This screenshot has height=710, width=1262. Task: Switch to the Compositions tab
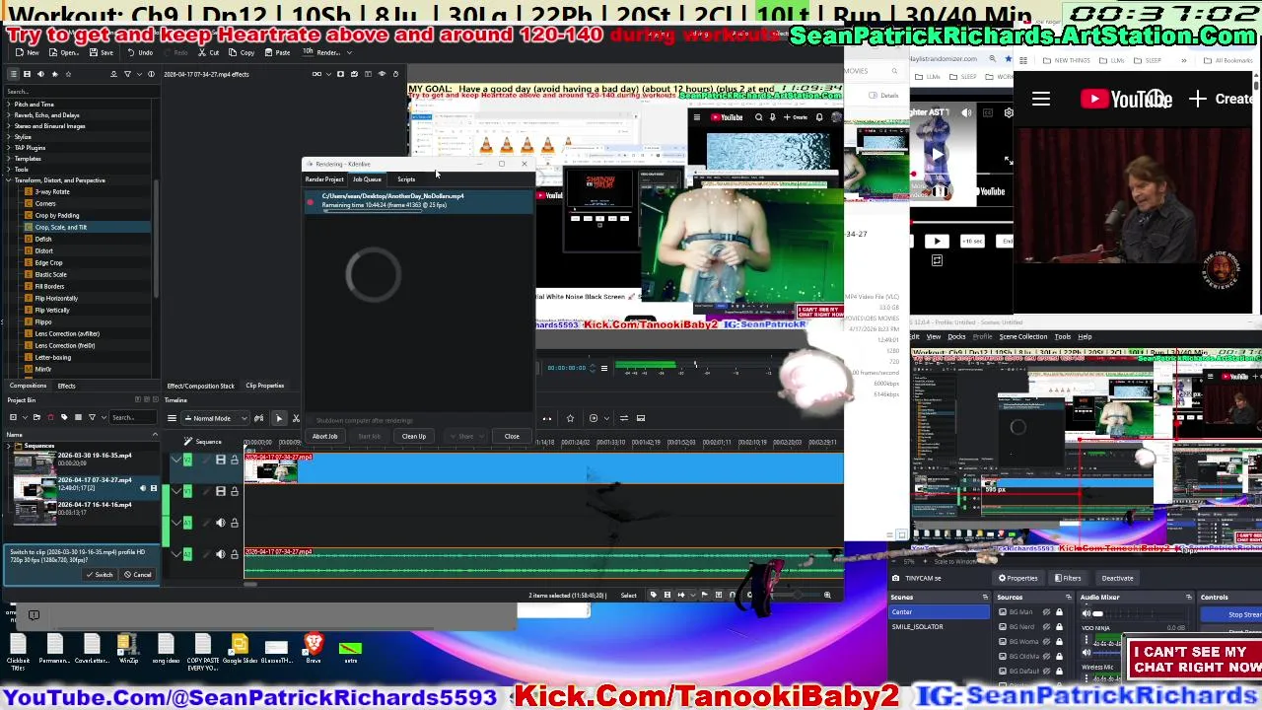(28, 386)
